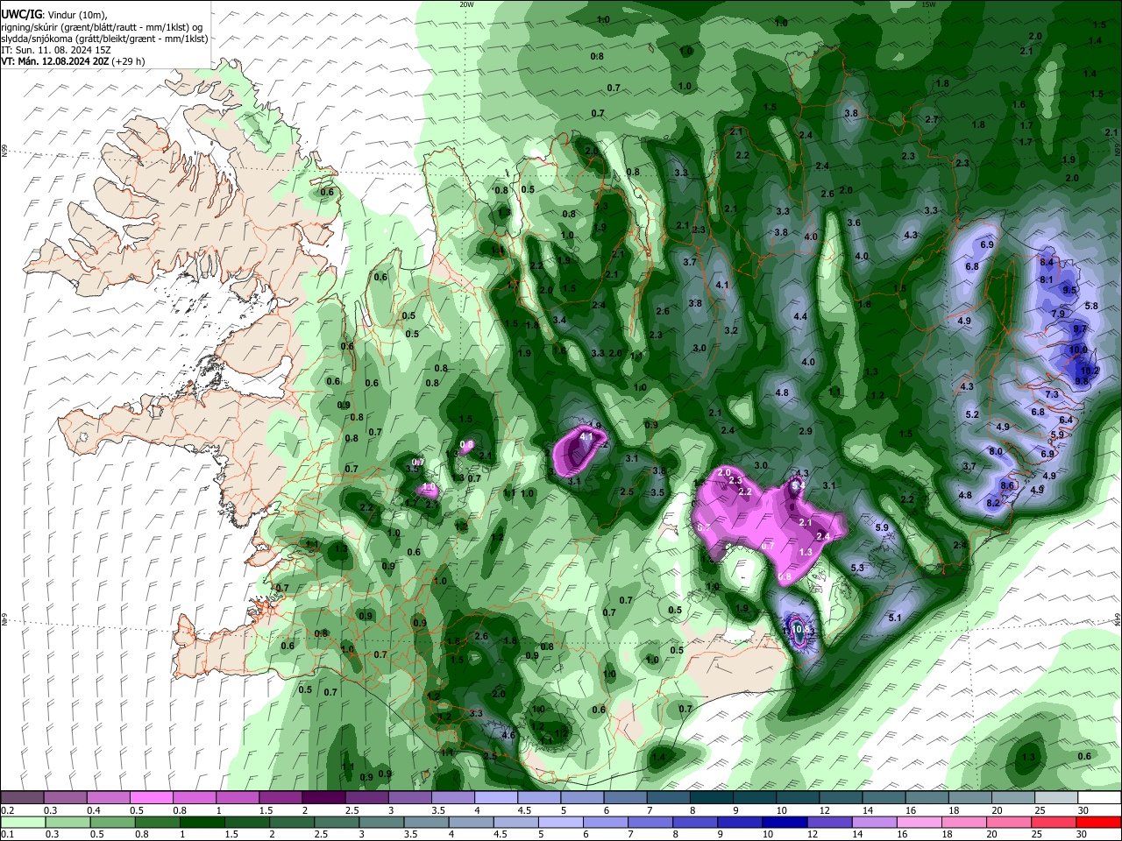Click the navy blue 10–12 swatch in lower legend
This screenshot has height=841, width=1122.
[x=786, y=822]
